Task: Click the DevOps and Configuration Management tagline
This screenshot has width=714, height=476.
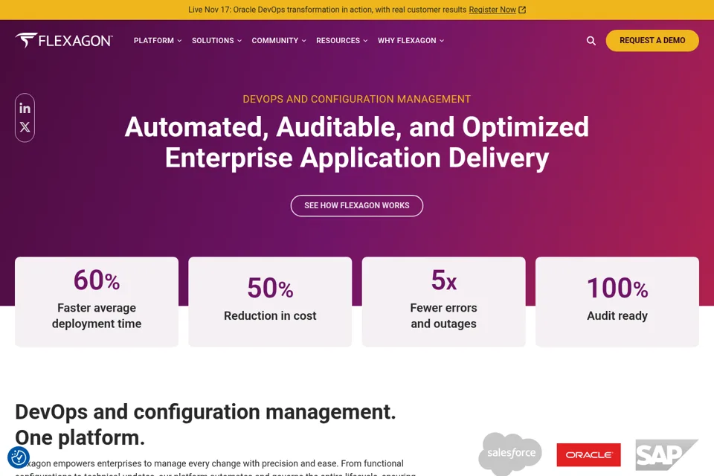Action: [356, 100]
